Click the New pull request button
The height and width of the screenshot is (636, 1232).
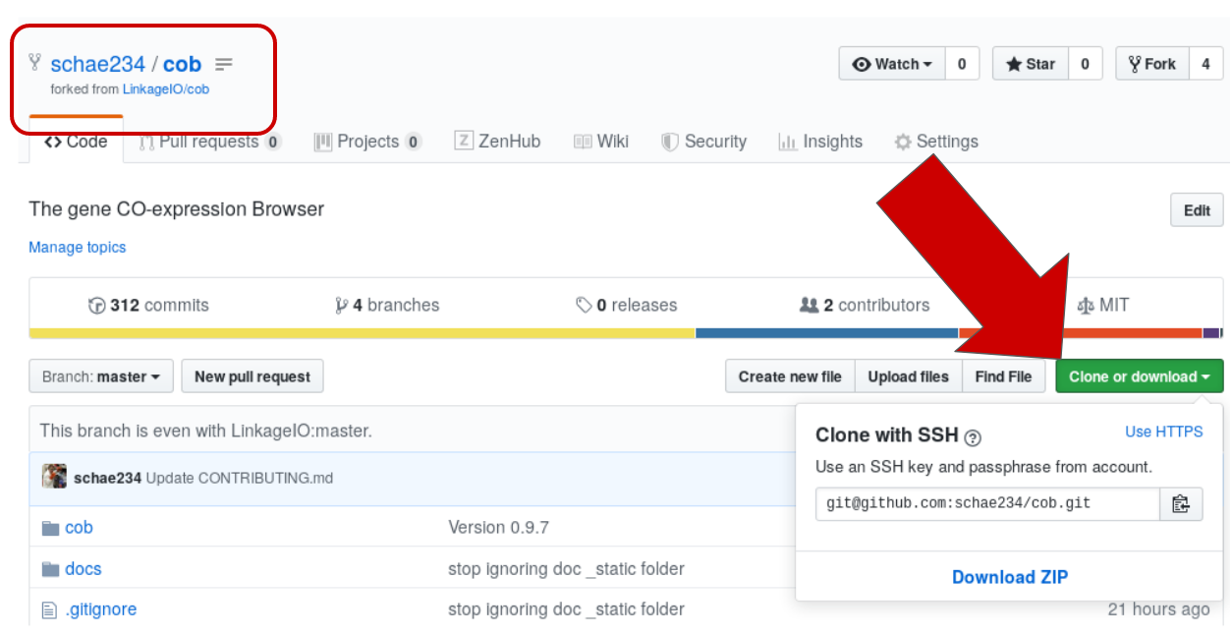click(252, 376)
